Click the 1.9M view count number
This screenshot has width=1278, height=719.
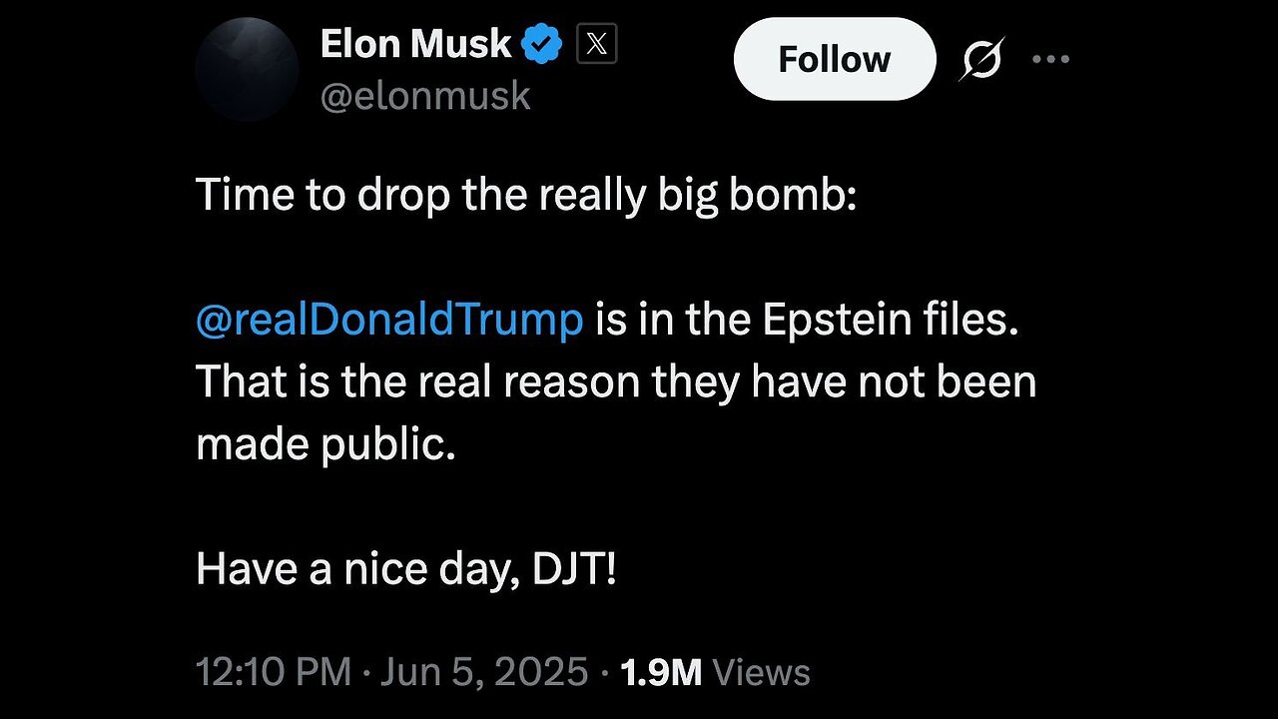(x=661, y=672)
